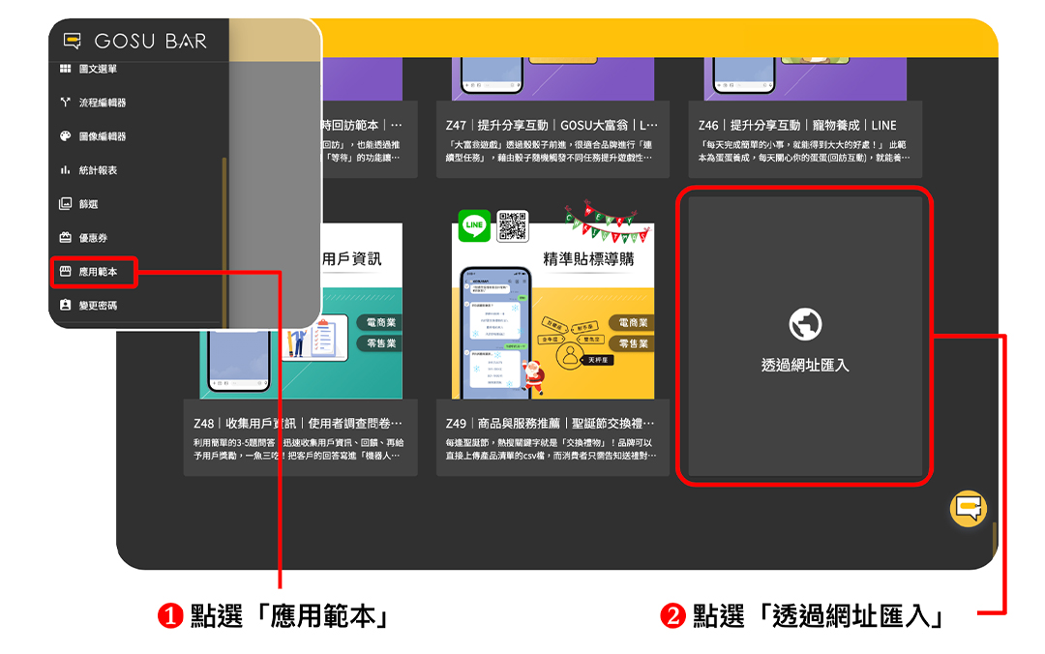Click the Z47 description starting 「大富翁遊戲」
This screenshot has width=1045, height=654.
[x=550, y=151]
